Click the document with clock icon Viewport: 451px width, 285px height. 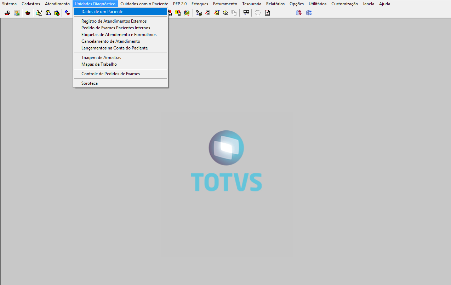click(267, 13)
